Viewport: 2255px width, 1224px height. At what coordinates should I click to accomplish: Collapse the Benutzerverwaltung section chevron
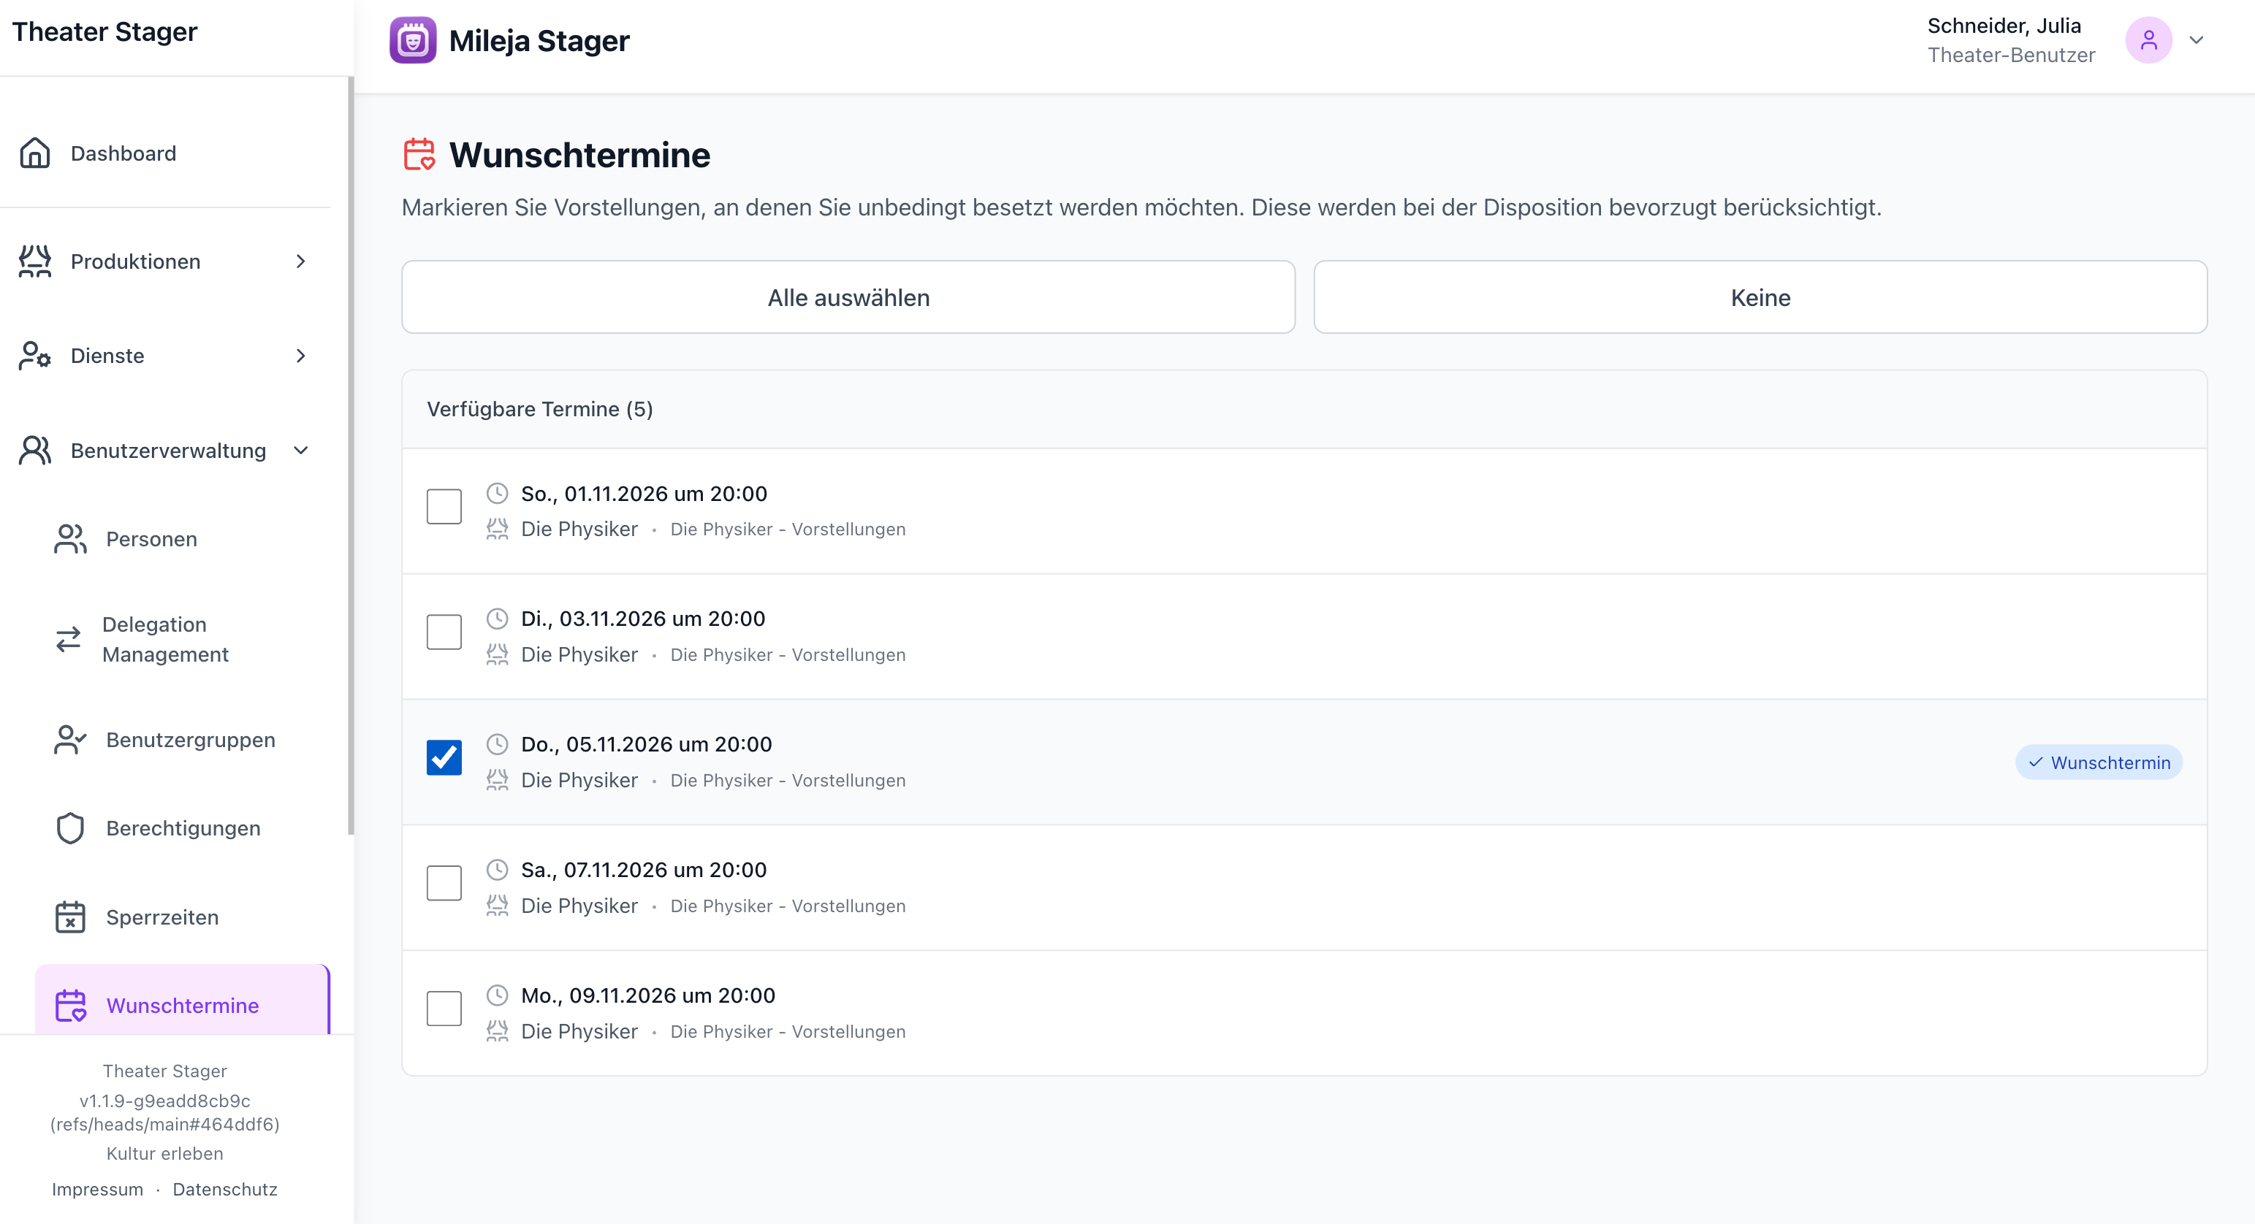tap(301, 451)
